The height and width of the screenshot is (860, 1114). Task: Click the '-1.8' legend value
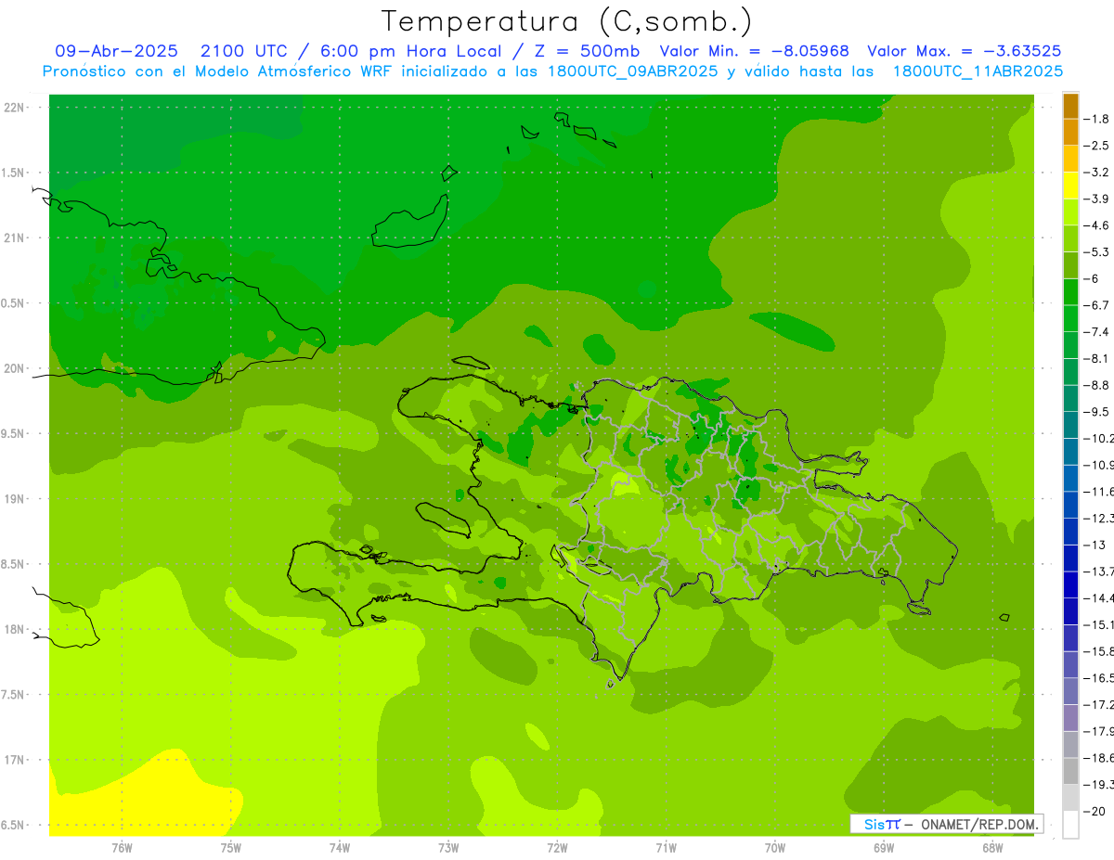[1096, 119]
